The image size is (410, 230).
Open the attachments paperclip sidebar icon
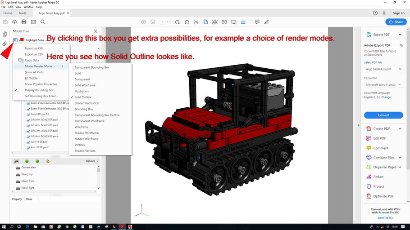click(5, 44)
